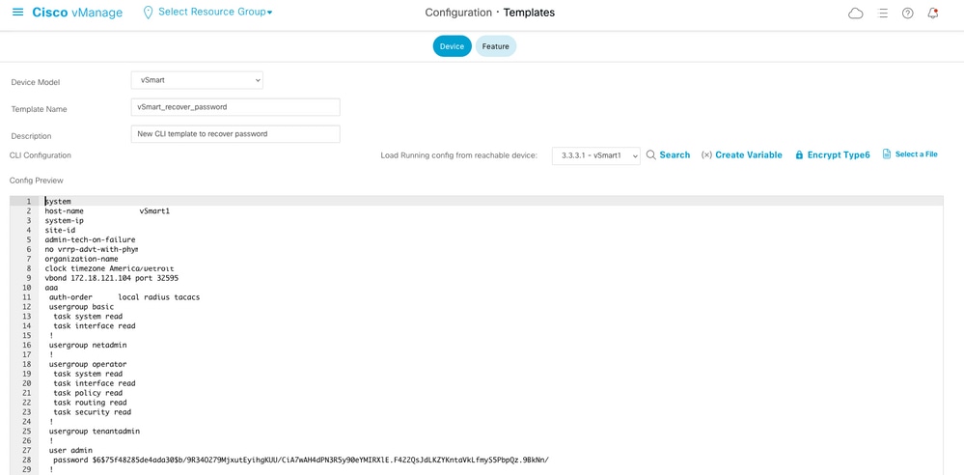This screenshot has height=475, width=964.
Task: Click the 'user admin' line
Action: pos(70,451)
